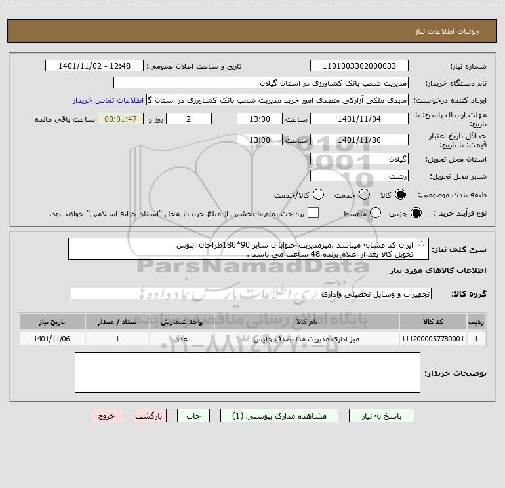
Task: Click the تاریخ نیاز column header
Action: (52, 322)
